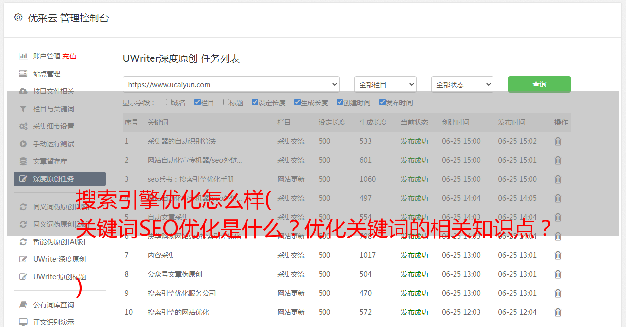Toggle the 生成长度 display field checkbox
Image resolution: width=626 pixels, height=327 pixels.
pos(297,102)
